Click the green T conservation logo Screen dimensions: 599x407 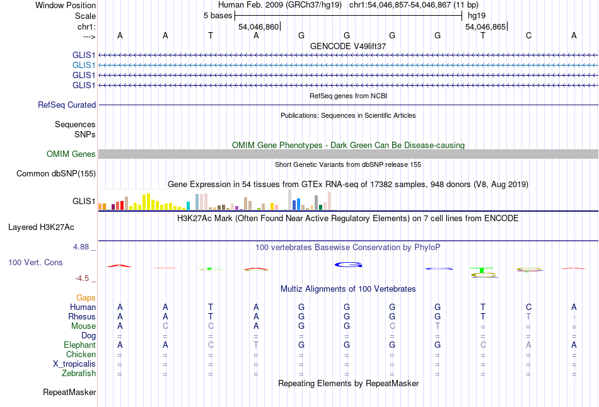coord(482,270)
